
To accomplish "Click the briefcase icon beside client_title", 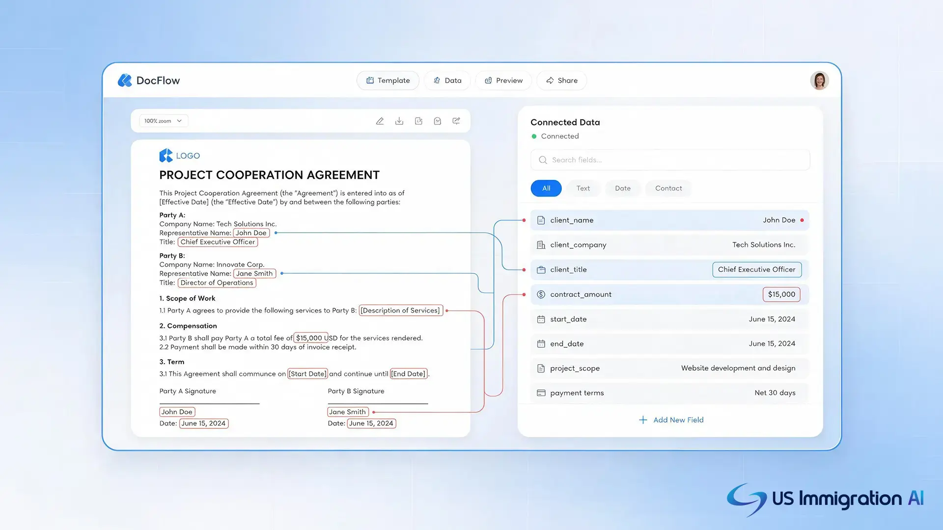I will click(x=541, y=270).
